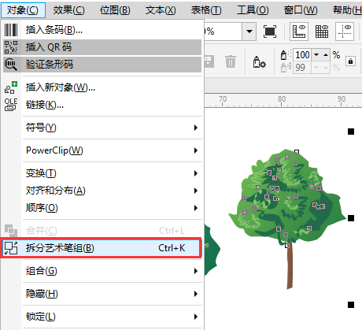
Task: Open the 工具(O) menu
Action: coord(253,10)
